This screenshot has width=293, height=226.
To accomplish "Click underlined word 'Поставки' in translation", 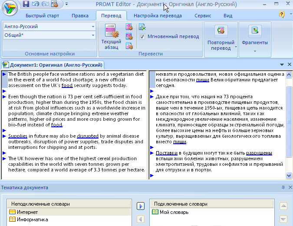I will pos(167,153).
